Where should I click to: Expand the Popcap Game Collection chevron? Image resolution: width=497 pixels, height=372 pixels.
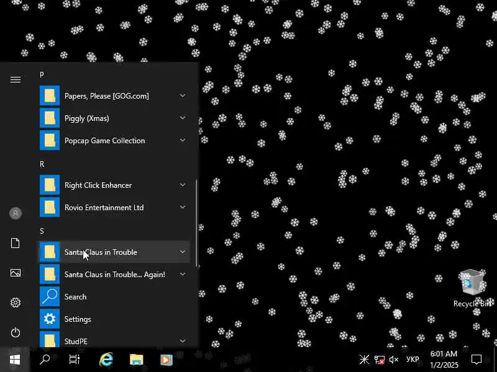[x=183, y=140]
